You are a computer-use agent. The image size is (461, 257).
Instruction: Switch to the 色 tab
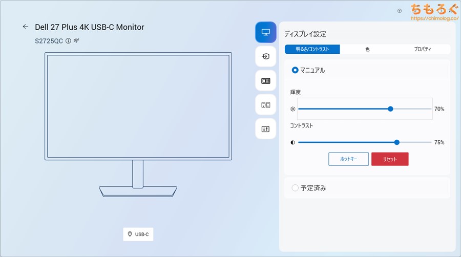(x=367, y=50)
